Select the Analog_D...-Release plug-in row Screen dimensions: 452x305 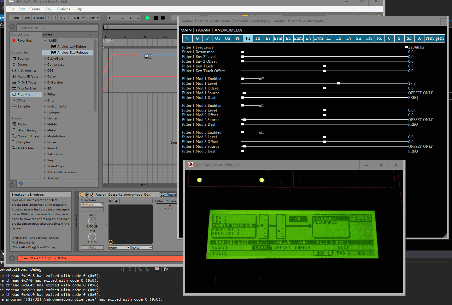pyautogui.click(x=68, y=53)
